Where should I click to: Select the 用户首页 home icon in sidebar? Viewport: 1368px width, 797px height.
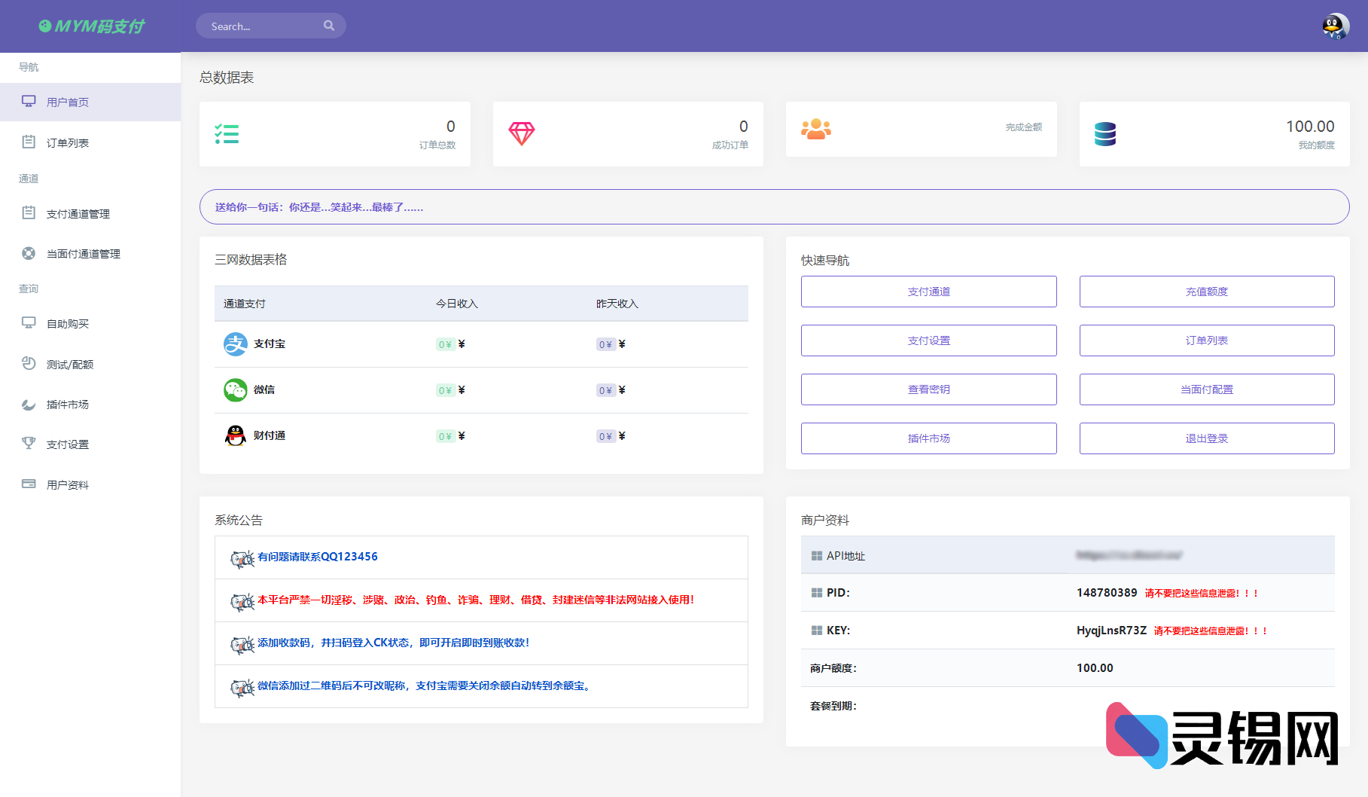pyautogui.click(x=29, y=101)
